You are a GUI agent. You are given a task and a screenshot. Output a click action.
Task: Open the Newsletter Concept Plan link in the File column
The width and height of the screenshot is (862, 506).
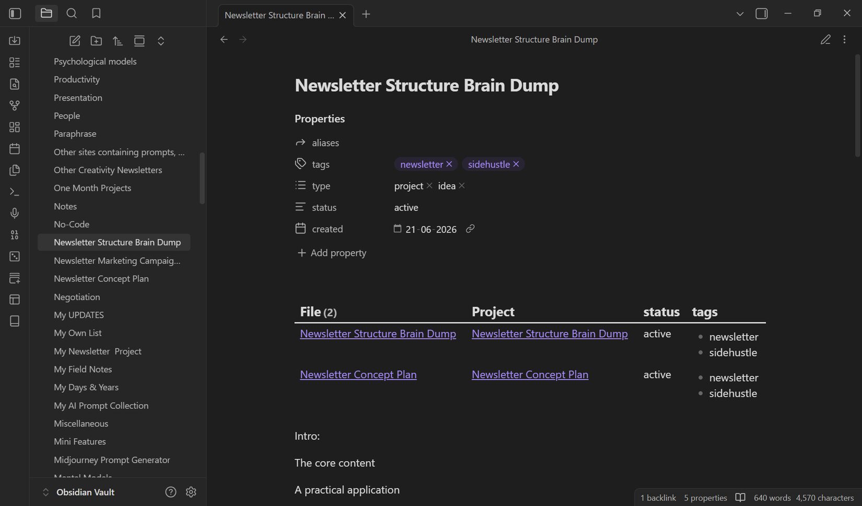(358, 374)
